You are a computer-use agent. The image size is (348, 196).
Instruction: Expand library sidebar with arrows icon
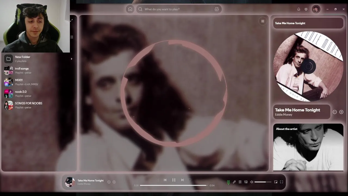72,20
